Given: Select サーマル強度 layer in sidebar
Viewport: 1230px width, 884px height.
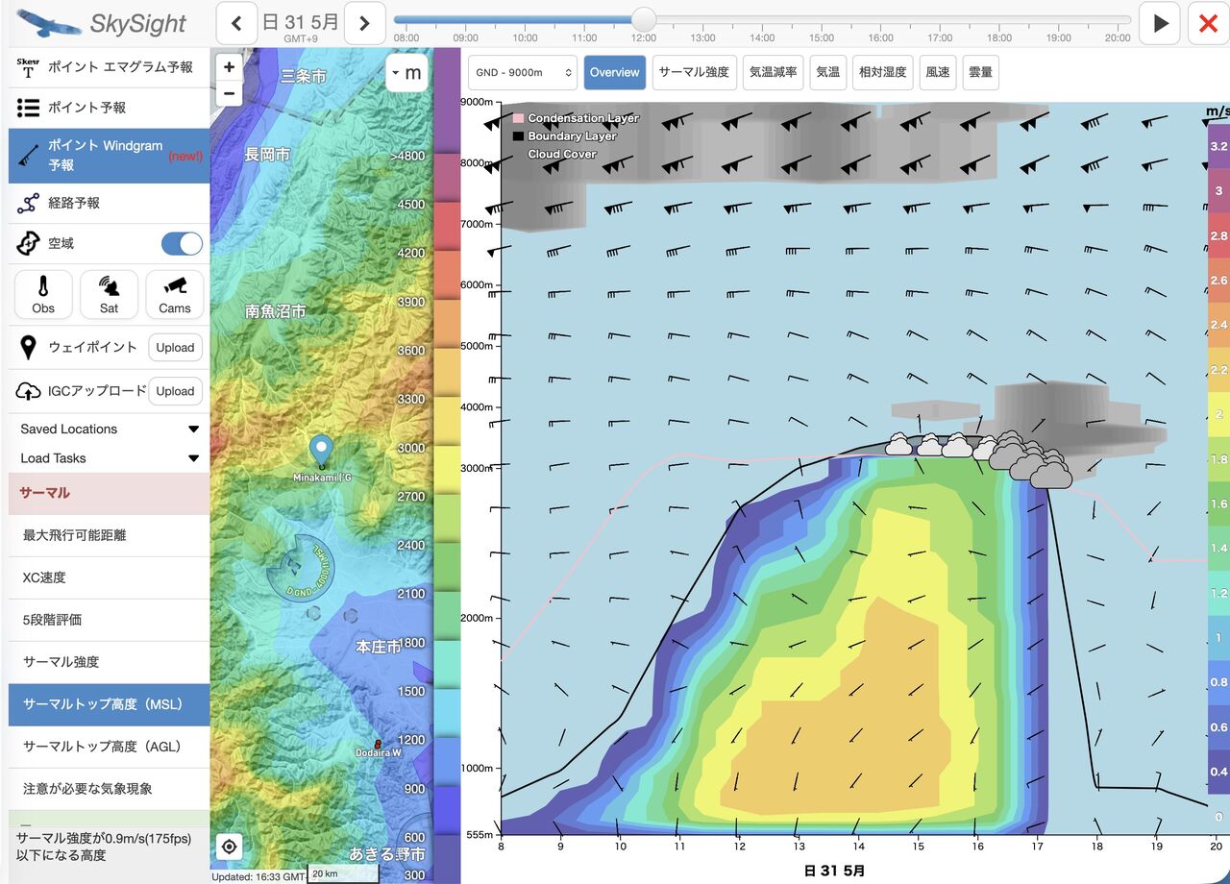Looking at the screenshot, I should (x=109, y=662).
